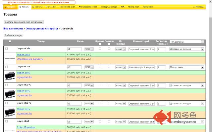The height and width of the screenshot is (132, 212).
Task: Click the Joye eCab product thumbnail
Action: click(x=10, y=58)
